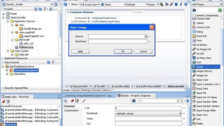Select the Customization property section

pos(71,111)
